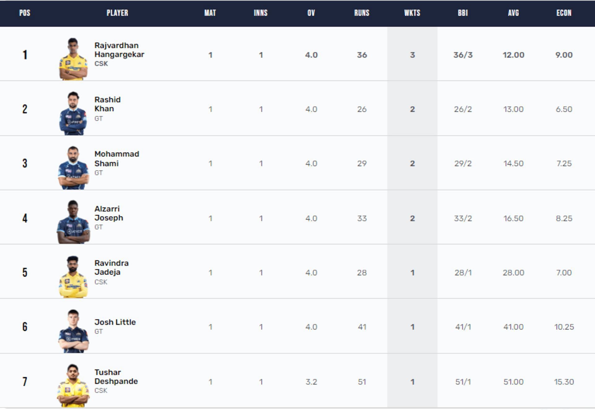595x410 pixels.
Task: Click Tushar Deshpande's player photo
Action: pos(73,386)
